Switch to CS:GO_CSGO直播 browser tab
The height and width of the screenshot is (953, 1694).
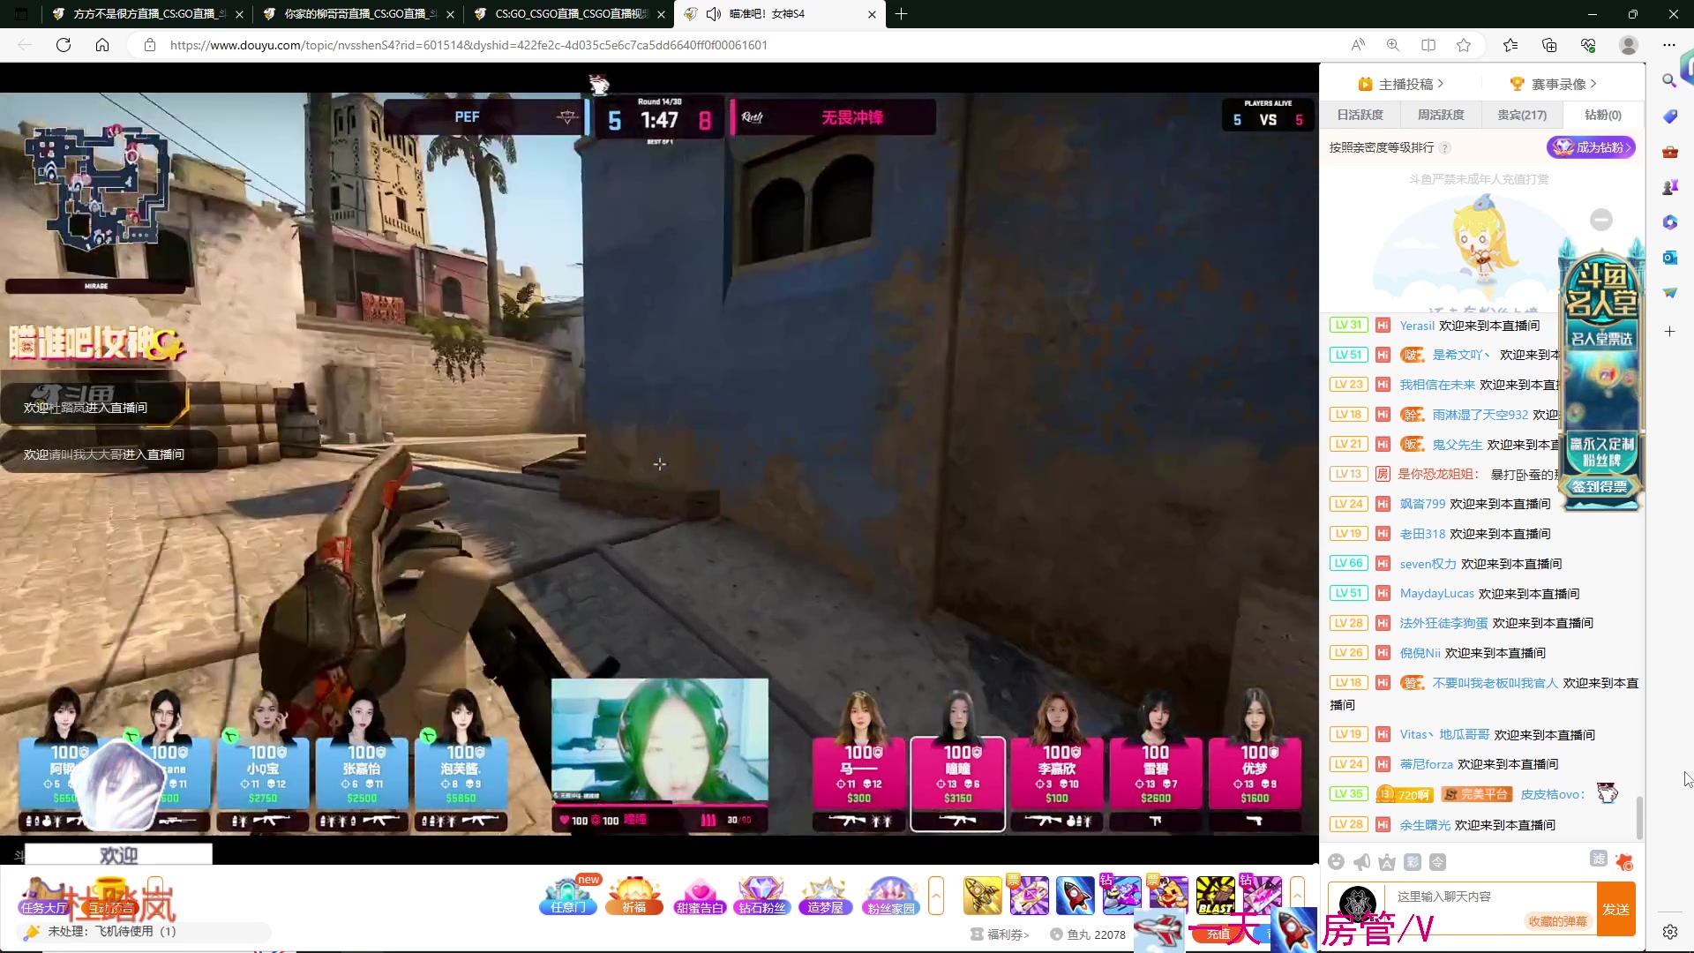(x=569, y=14)
